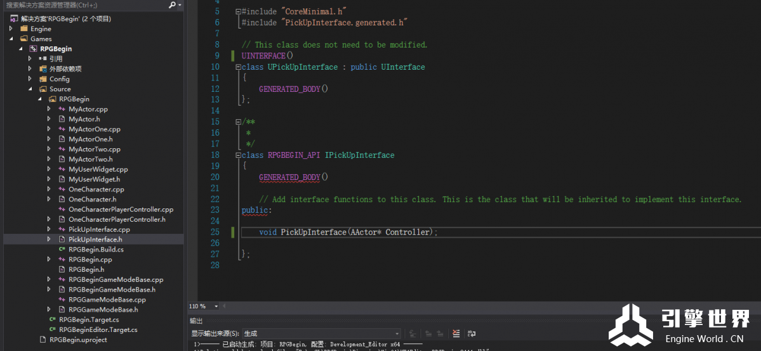
Task: Expand the 引用 node
Action: pos(30,59)
